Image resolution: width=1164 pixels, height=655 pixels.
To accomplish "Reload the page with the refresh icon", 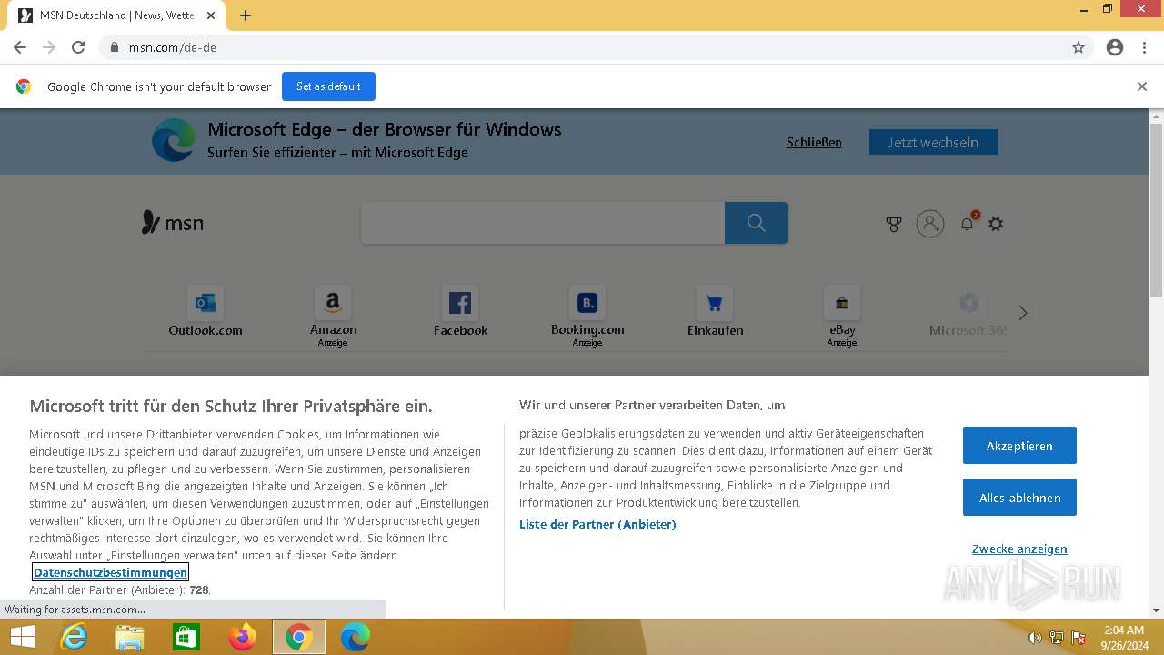I will (x=78, y=47).
